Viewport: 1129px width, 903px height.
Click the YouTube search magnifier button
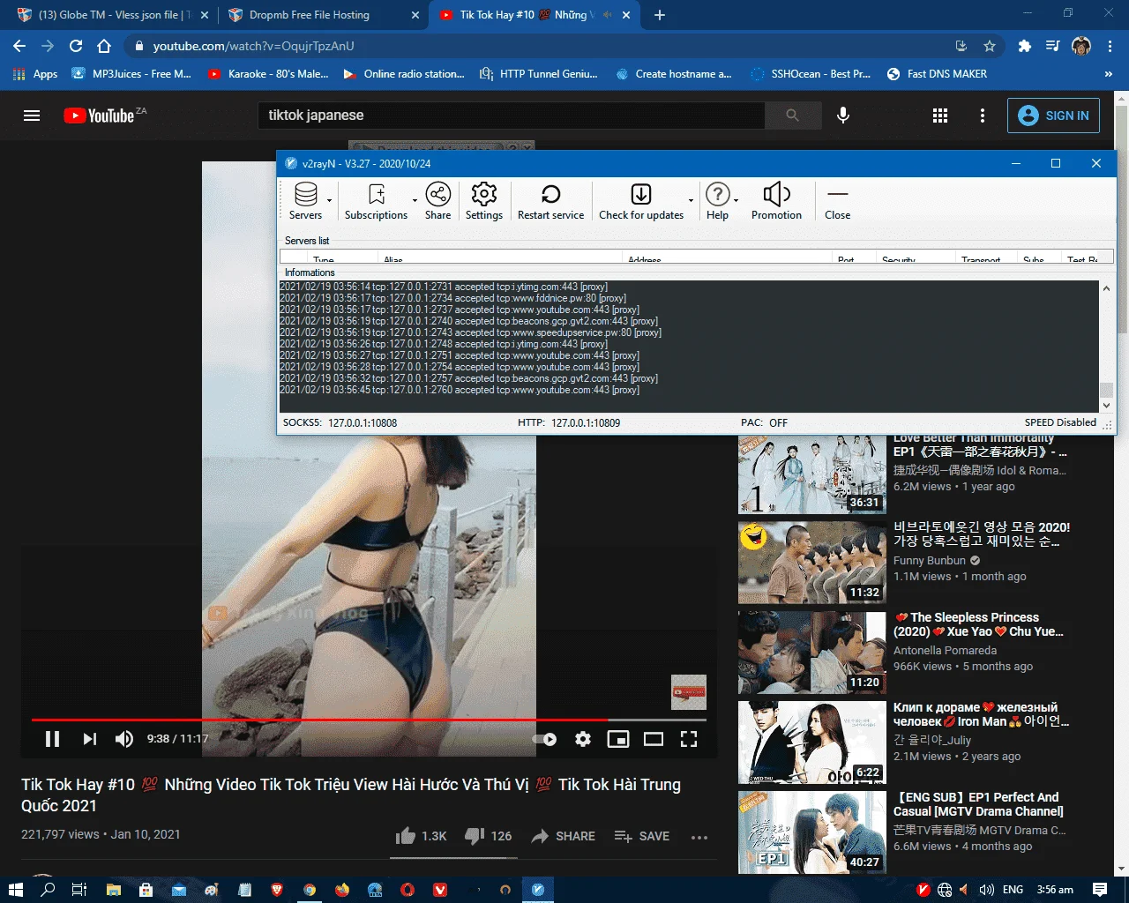pyautogui.click(x=792, y=116)
